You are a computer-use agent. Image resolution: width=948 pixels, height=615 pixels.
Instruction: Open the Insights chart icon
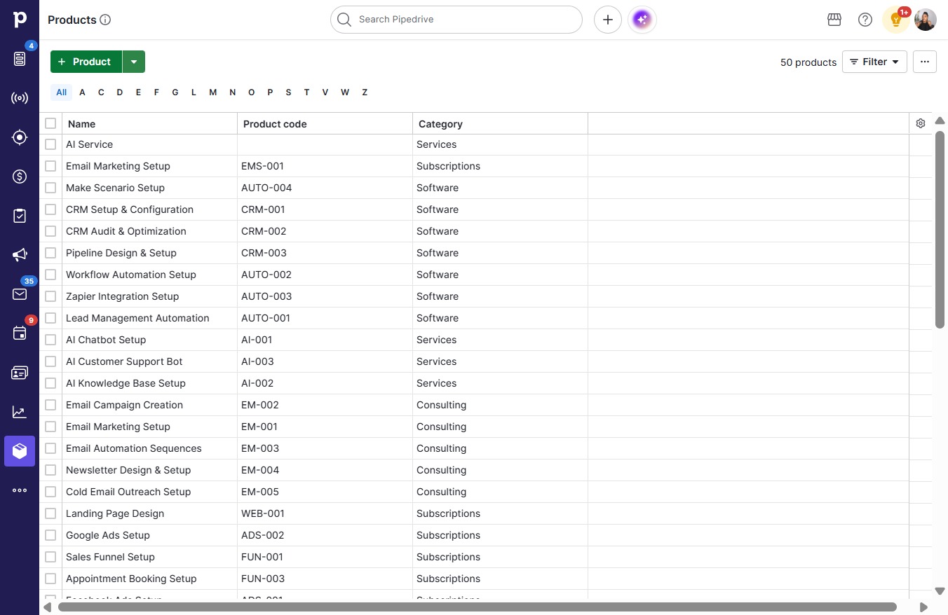click(x=20, y=412)
